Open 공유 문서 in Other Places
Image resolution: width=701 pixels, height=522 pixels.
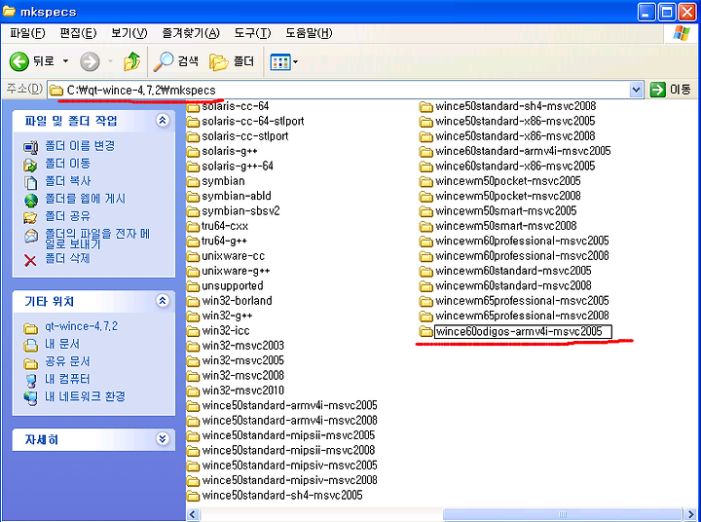[x=67, y=361]
